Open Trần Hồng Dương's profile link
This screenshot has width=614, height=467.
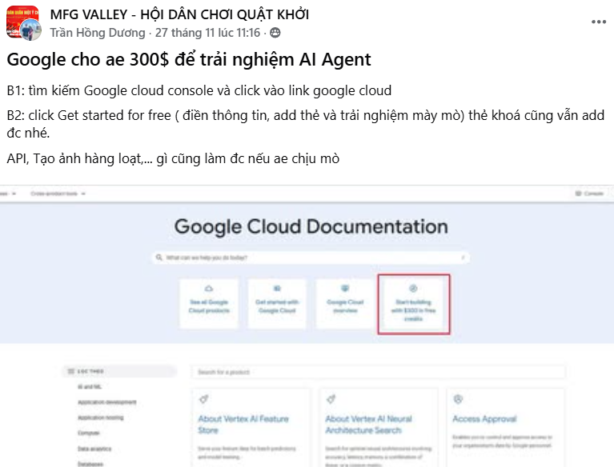click(98, 33)
